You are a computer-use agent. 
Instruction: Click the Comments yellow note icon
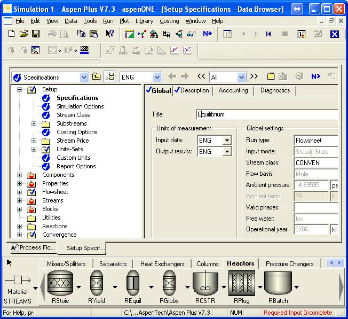[x=271, y=76]
